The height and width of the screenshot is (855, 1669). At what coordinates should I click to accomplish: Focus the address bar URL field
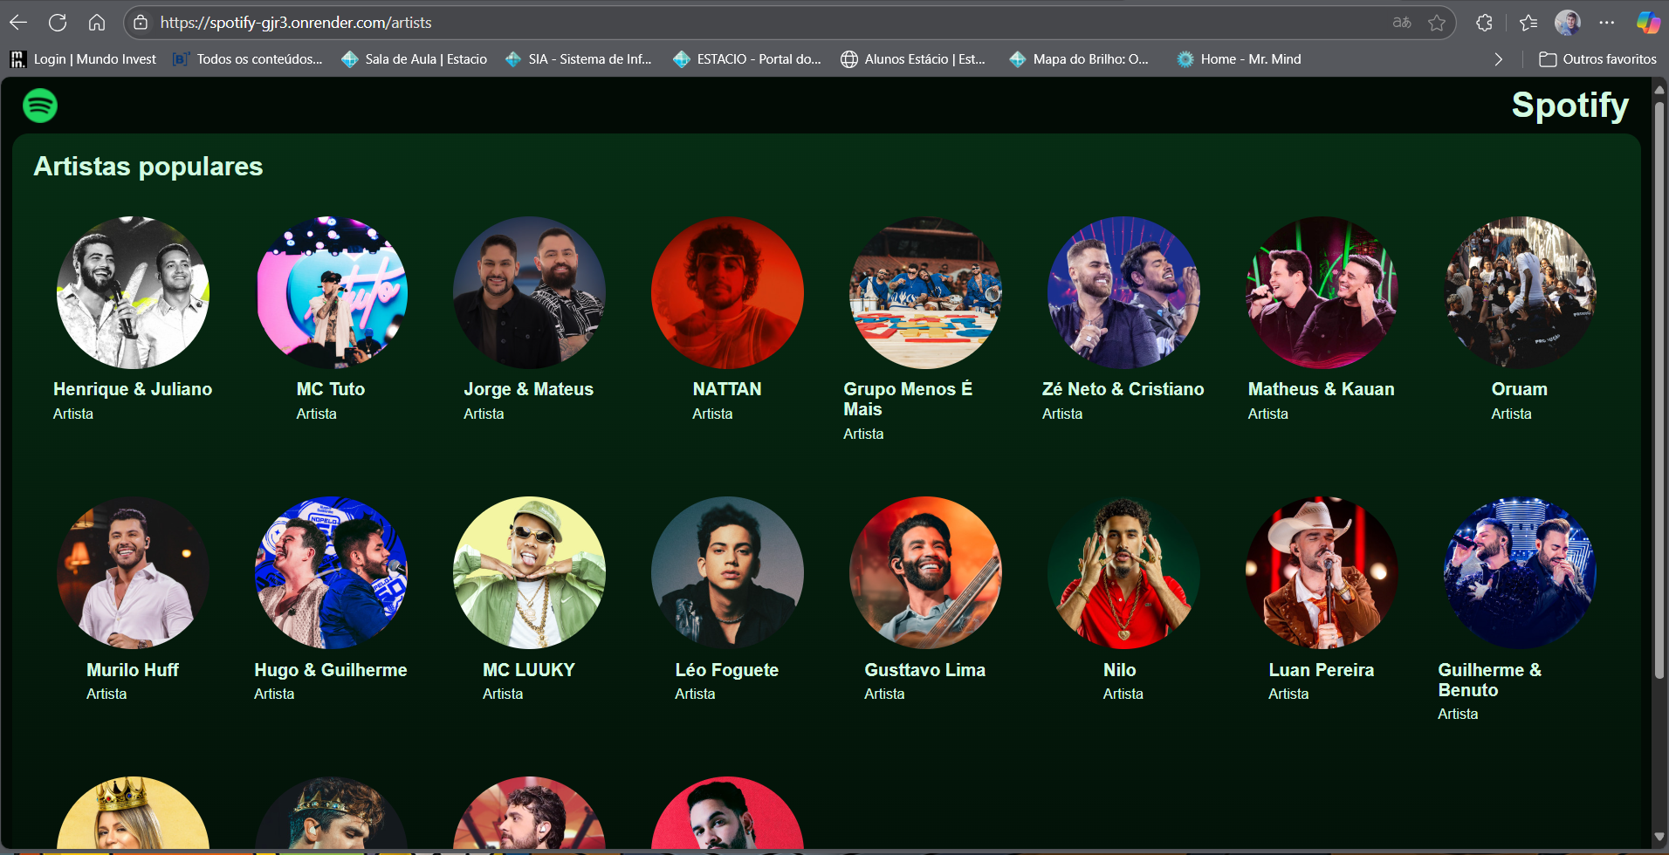(698, 23)
